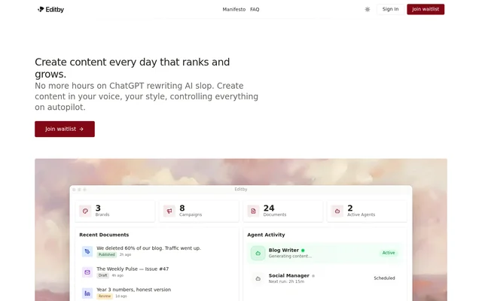The width and height of the screenshot is (482, 301).
Task: Click the hero Join waitlist button
Action: point(65,129)
